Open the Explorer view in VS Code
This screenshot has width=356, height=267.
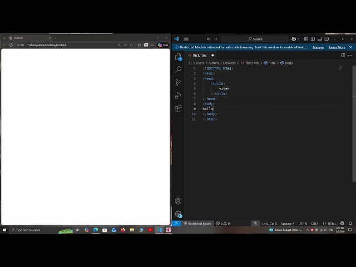[x=178, y=57]
